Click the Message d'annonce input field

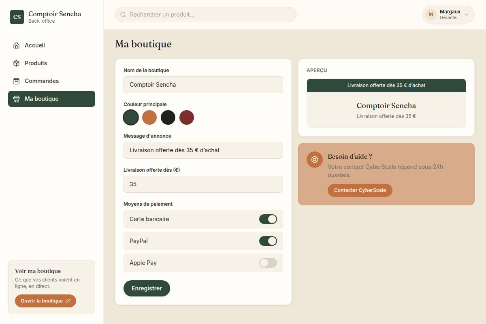tap(203, 150)
